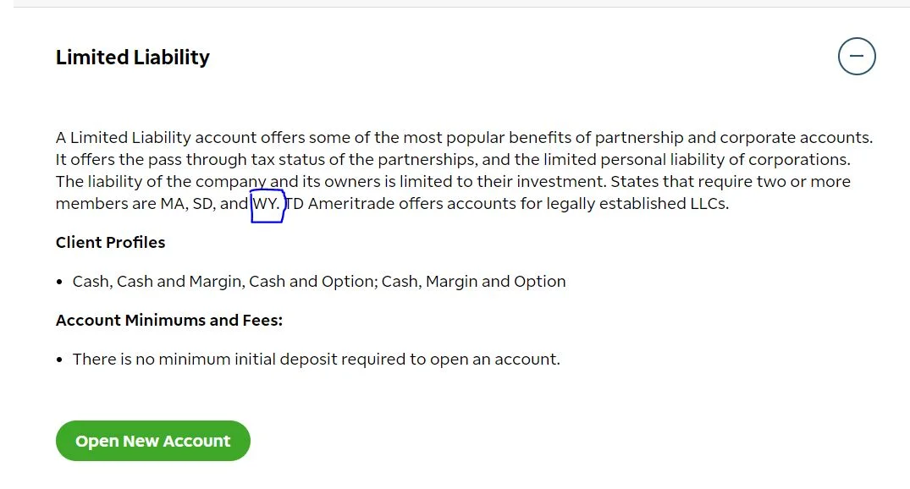Click the SD abbreviation in the paragraph
Image resolution: width=910 pixels, height=489 pixels.
(204, 204)
